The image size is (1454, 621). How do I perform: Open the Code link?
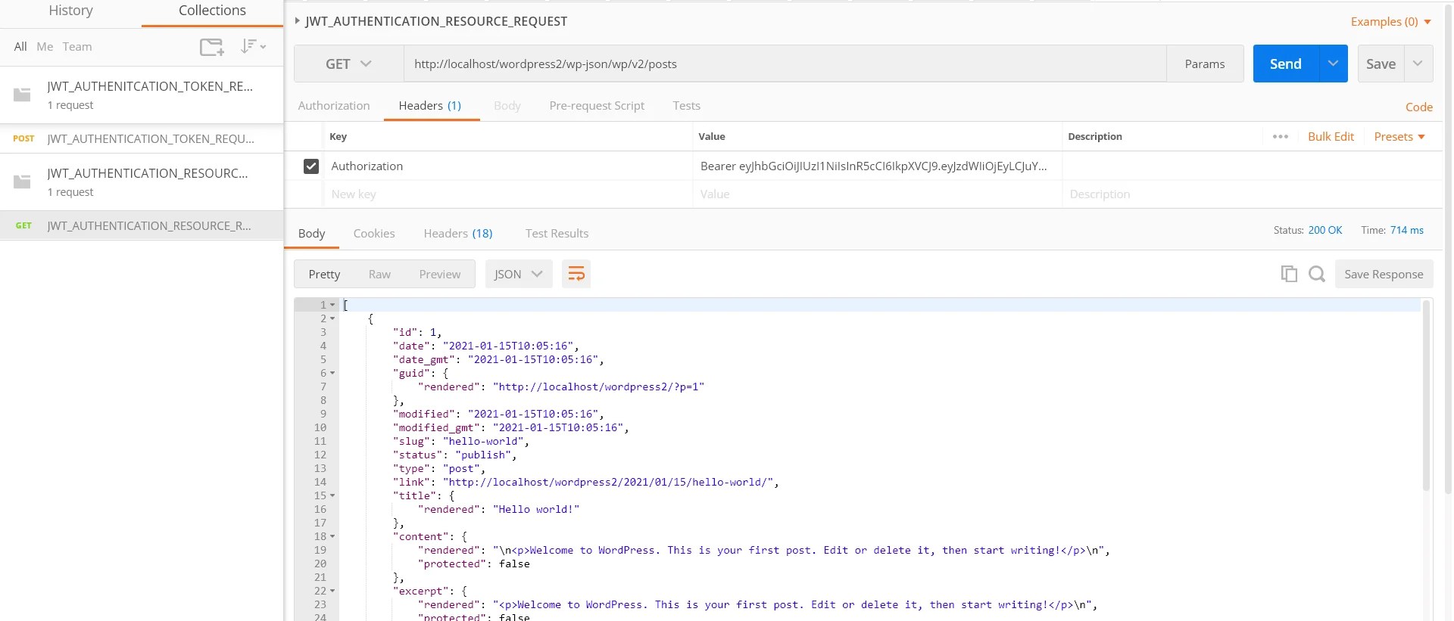coord(1418,107)
